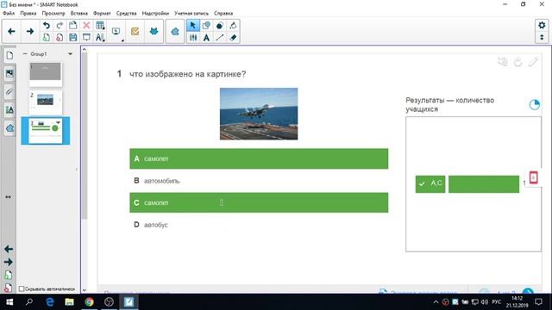Choose the Shapes tool
The width and height of the screenshot is (552, 310).
click(206, 26)
